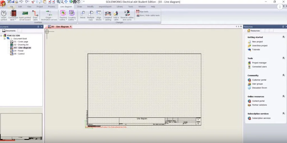
Task: Click the redo arrow icon
Action: [x=27, y=2]
